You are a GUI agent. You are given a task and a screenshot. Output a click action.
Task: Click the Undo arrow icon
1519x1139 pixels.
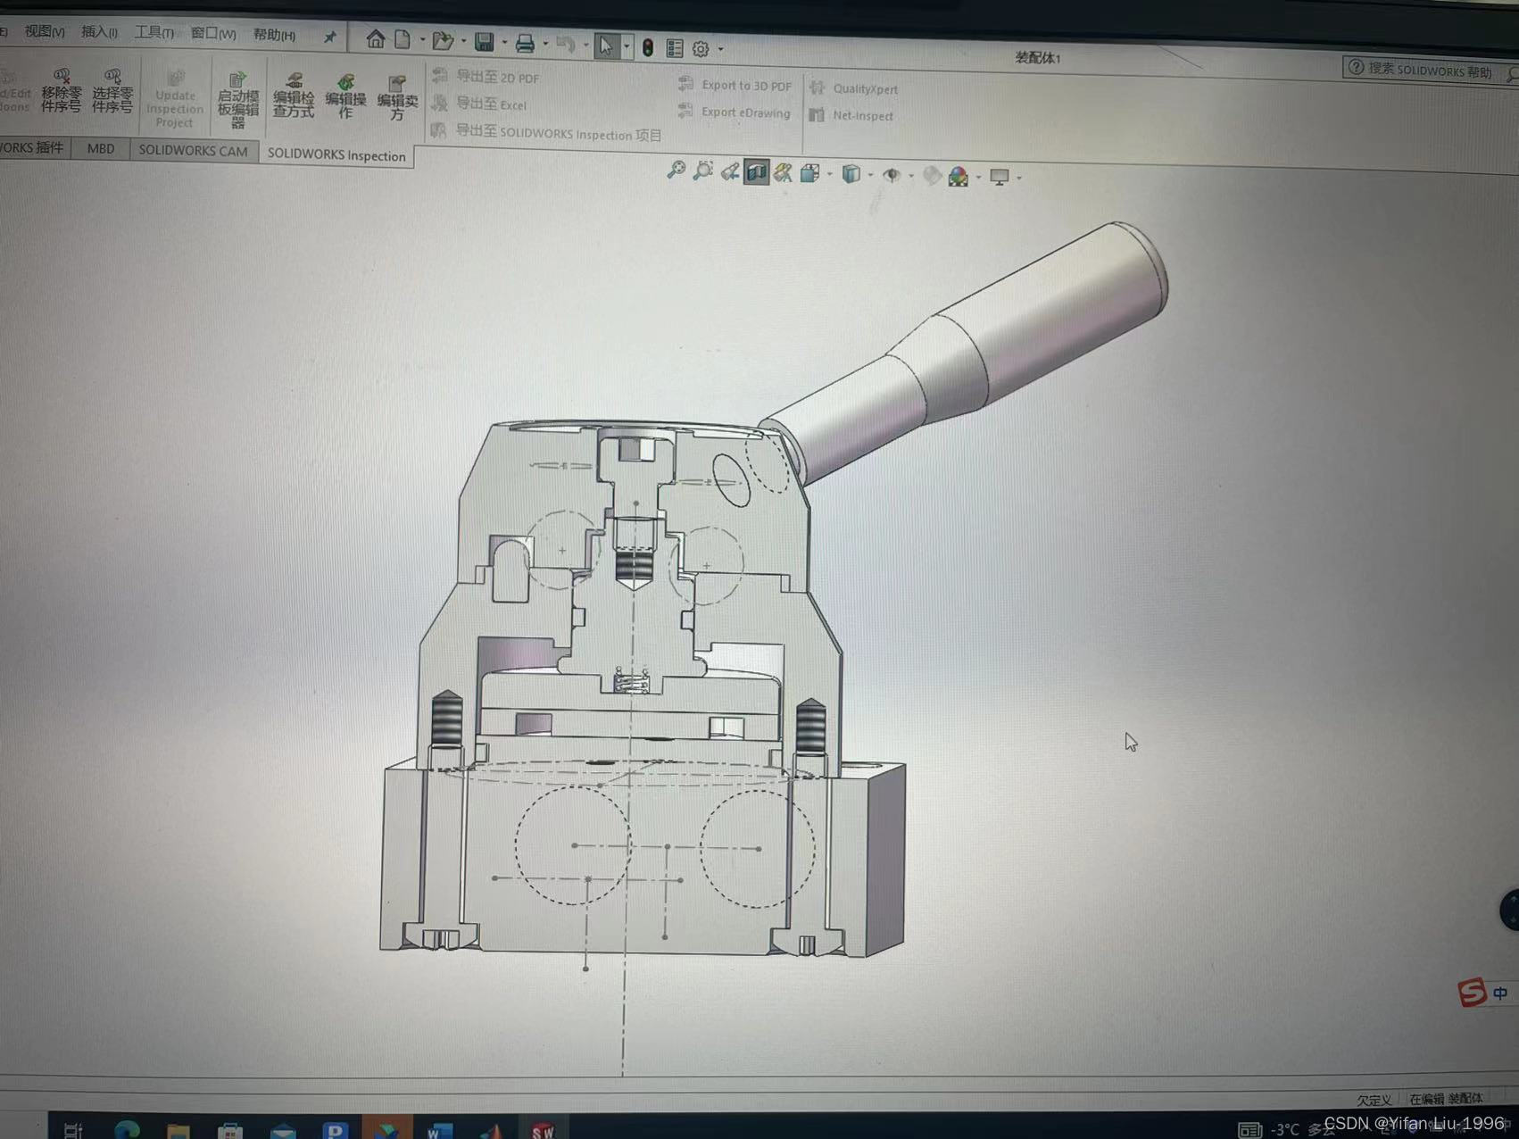[565, 43]
